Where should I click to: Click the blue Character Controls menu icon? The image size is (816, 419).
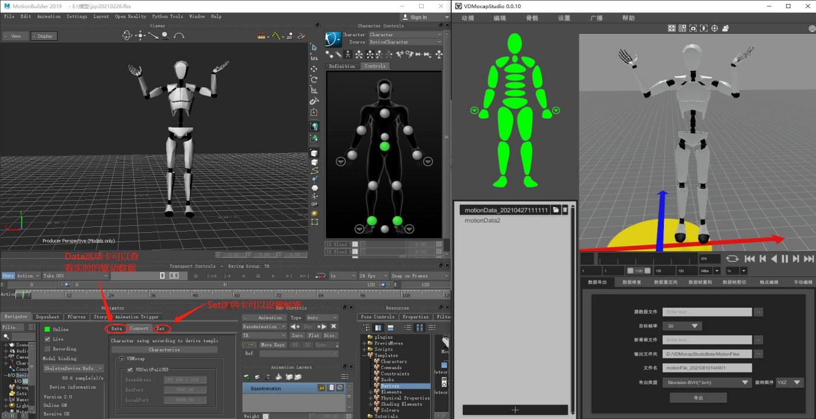[333, 39]
